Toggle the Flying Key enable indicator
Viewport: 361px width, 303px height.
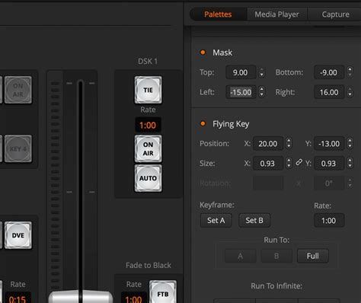coord(203,124)
